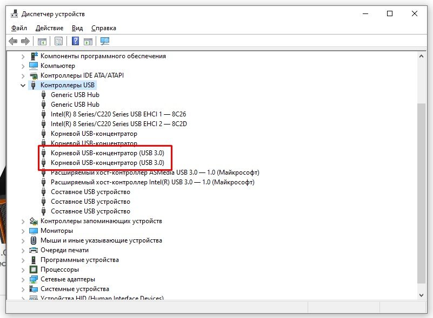433x318 pixels.
Task: Click the vertical scrollbar thumb
Action: pyautogui.click(x=421, y=193)
